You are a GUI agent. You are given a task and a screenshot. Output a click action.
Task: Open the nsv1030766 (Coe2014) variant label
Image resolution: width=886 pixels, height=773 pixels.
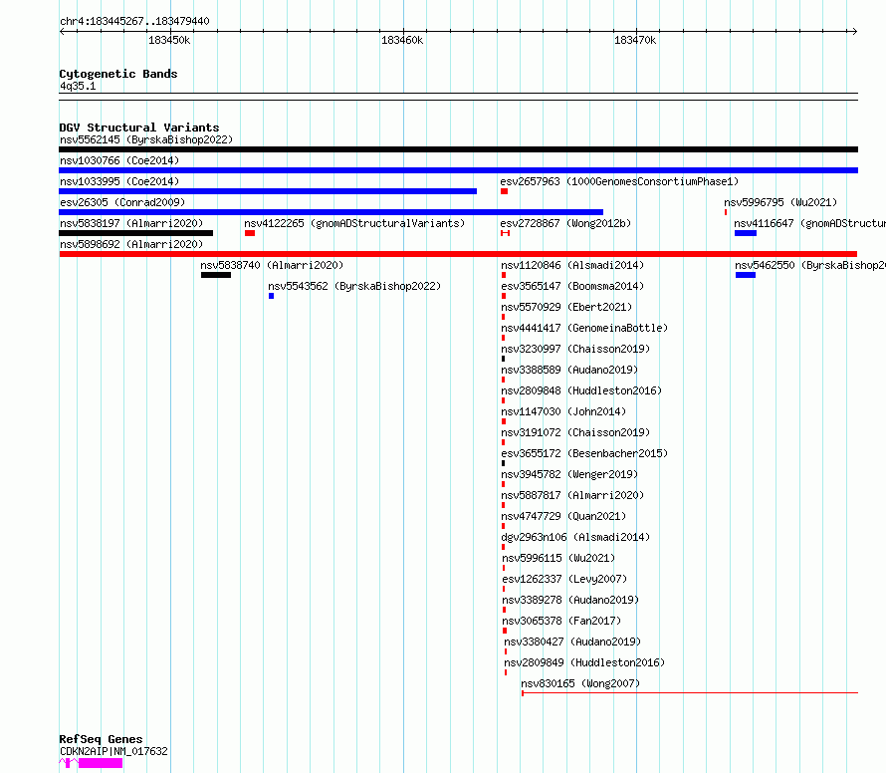tap(119, 160)
